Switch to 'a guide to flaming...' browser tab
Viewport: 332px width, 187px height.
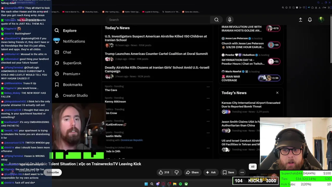(150, 12)
